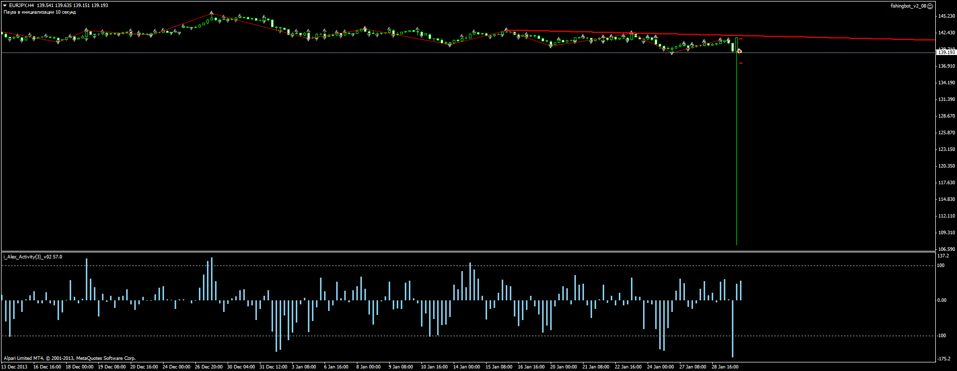Click the 20 Jan 00:00 time label
Image resolution: width=957 pixels, height=371 pixels.
click(564, 367)
